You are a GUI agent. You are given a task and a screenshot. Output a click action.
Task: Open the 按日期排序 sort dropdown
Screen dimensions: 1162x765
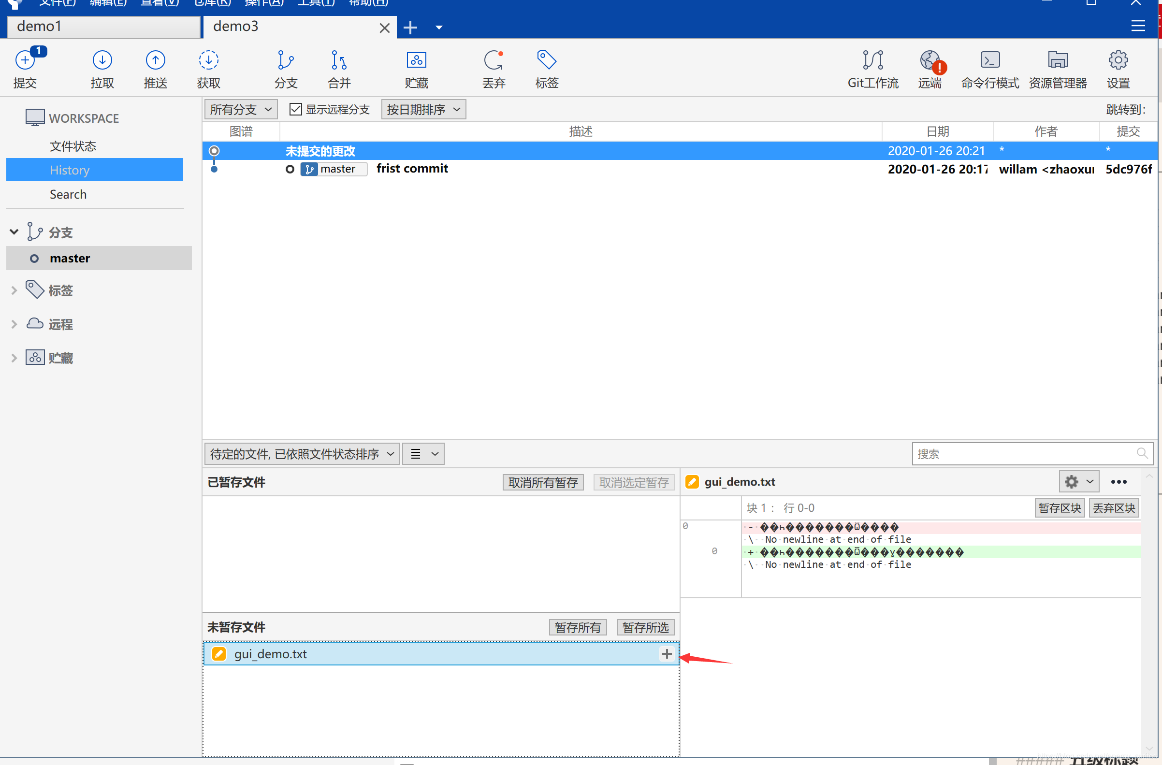(423, 109)
